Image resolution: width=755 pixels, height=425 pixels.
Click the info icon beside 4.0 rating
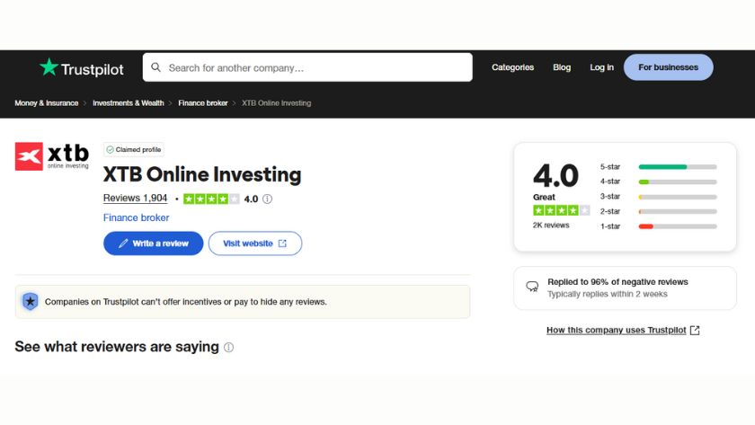pos(267,199)
